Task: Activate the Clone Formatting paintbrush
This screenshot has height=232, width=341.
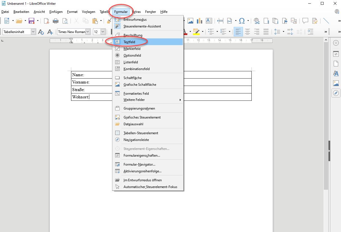Action: point(110,21)
